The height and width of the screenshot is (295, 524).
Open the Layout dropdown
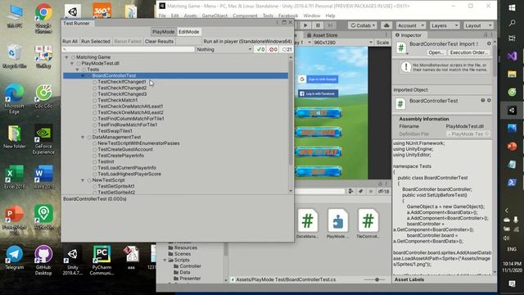click(478, 25)
